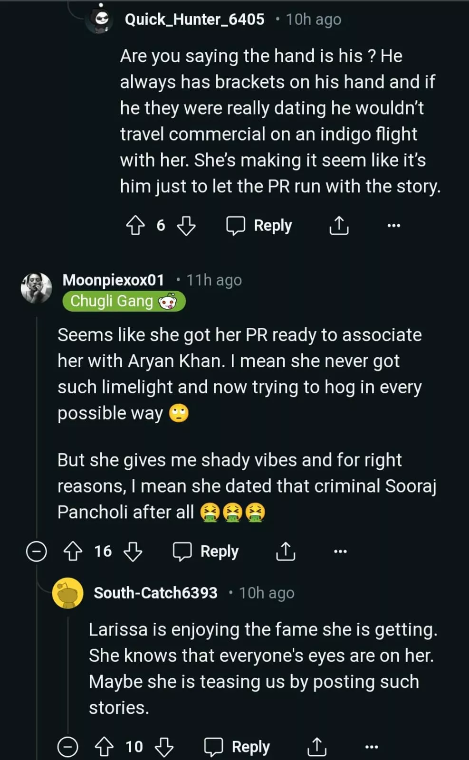
Task: Open Moonpiexox01's profile via username
Action: tap(113, 280)
